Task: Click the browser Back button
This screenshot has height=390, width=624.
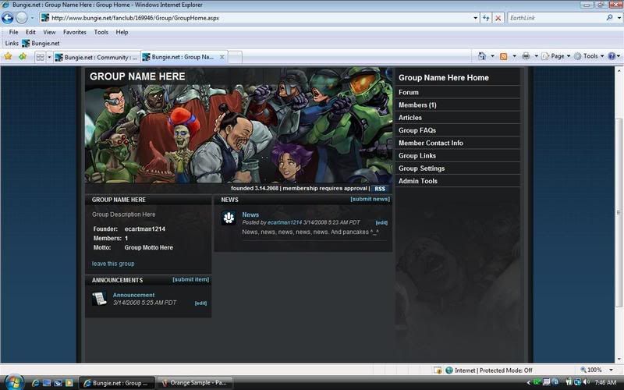Action: click(8, 17)
